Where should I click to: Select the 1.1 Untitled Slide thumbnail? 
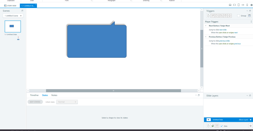(13, 26)
